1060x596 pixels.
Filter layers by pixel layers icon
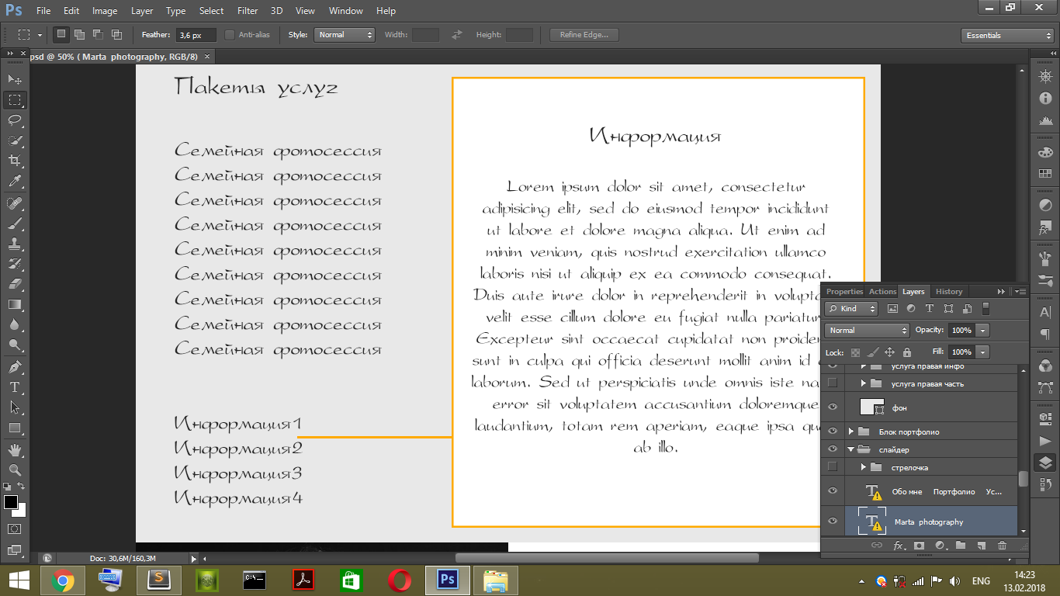(892, 309)
